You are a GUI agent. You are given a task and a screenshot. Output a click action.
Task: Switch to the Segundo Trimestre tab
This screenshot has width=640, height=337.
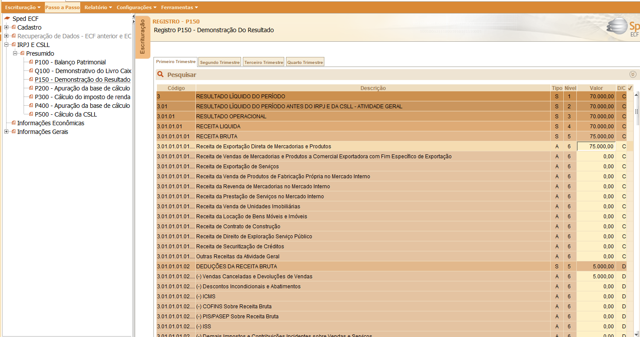coord(220,62)
